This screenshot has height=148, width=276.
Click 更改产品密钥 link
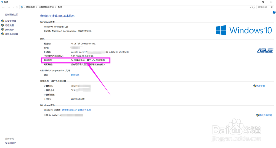tap(266, 115)
